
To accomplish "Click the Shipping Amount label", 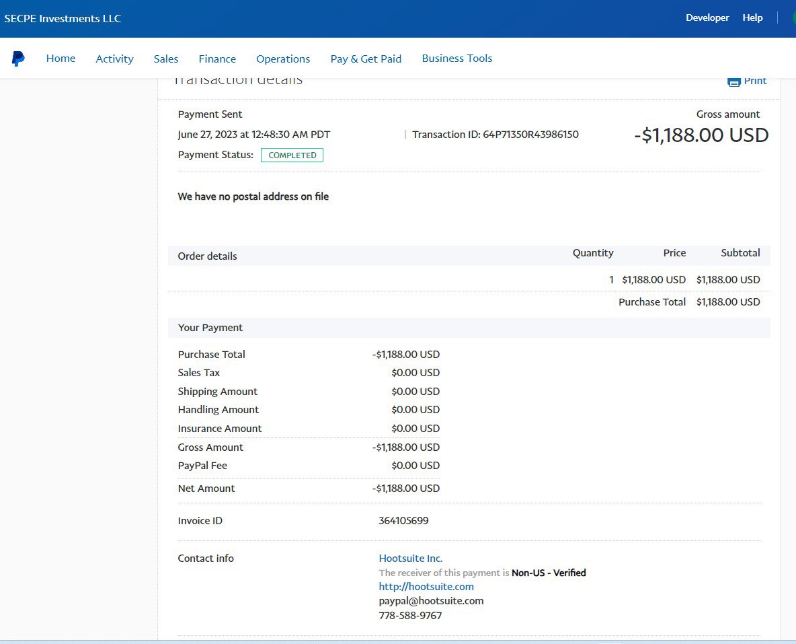I will (217, 392).
